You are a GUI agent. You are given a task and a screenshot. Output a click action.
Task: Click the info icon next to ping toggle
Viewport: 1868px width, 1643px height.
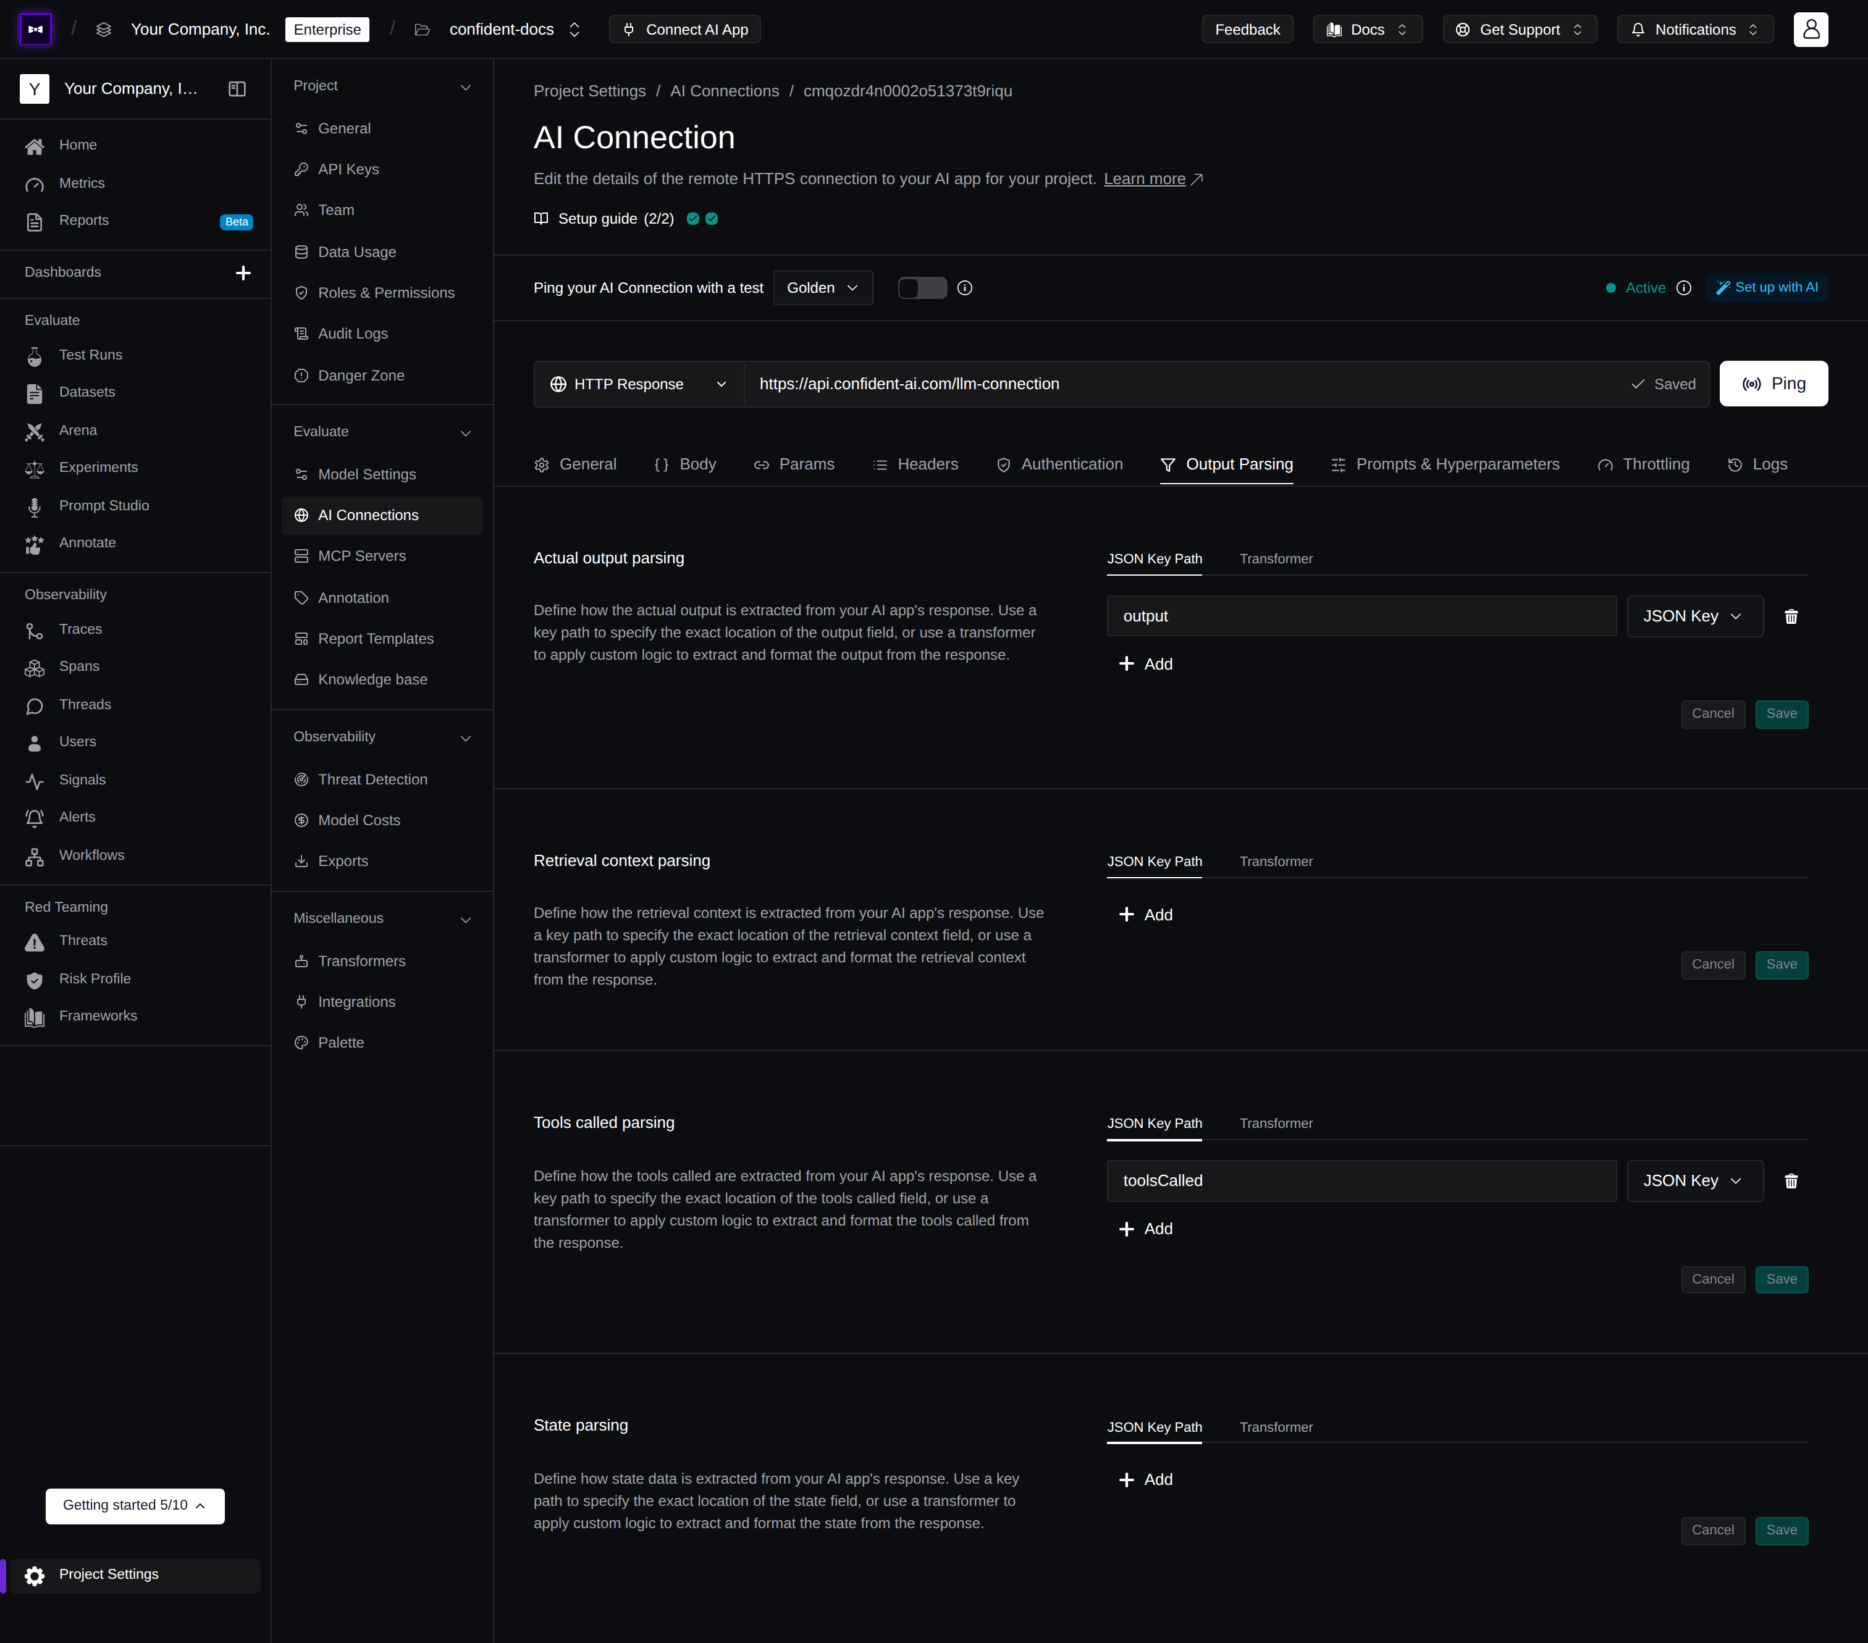(964, 288)
